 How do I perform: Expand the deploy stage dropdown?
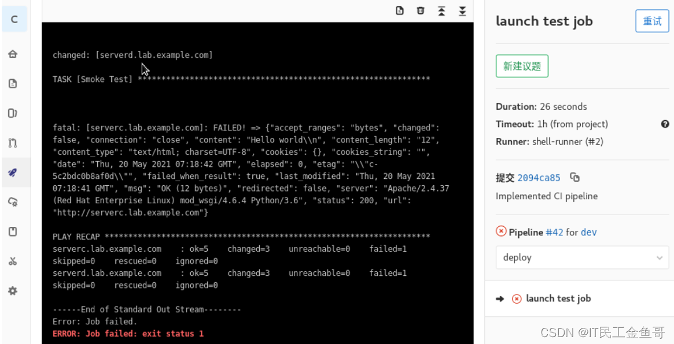[x=583, y=257]
